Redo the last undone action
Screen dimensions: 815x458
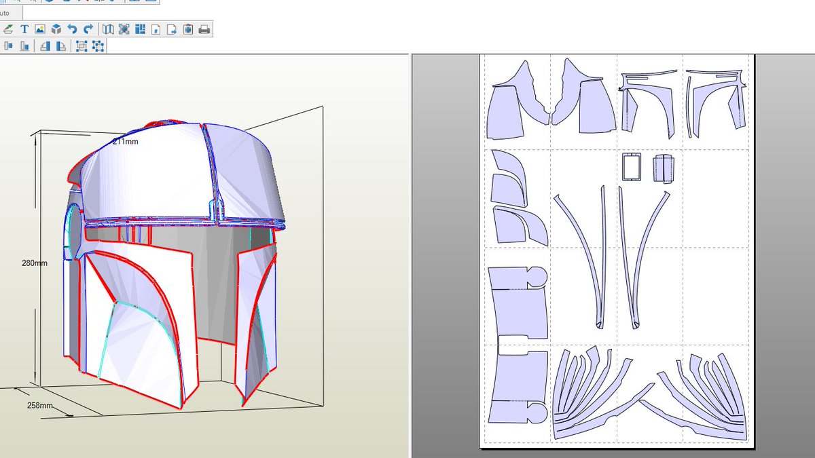[88, 29]
